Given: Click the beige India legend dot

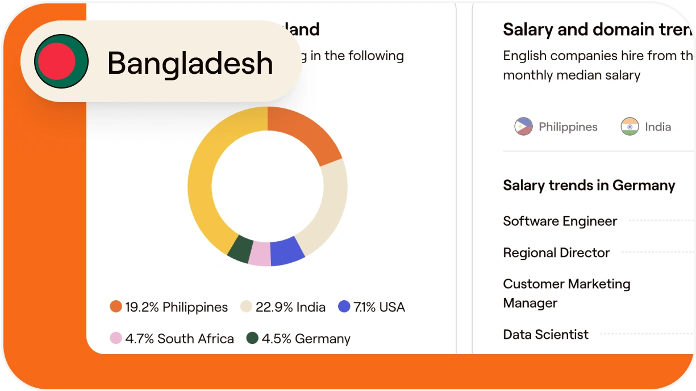Looking at the screenshot, I should (246, 307).
